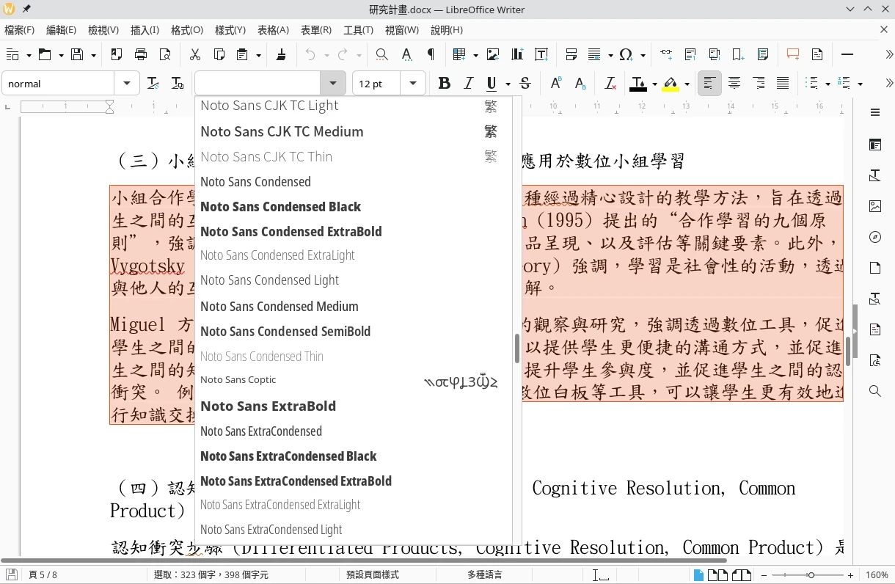Collapse the font name dropdown arrow
Viewport: 895px width, 584px height.
[333, 84]
